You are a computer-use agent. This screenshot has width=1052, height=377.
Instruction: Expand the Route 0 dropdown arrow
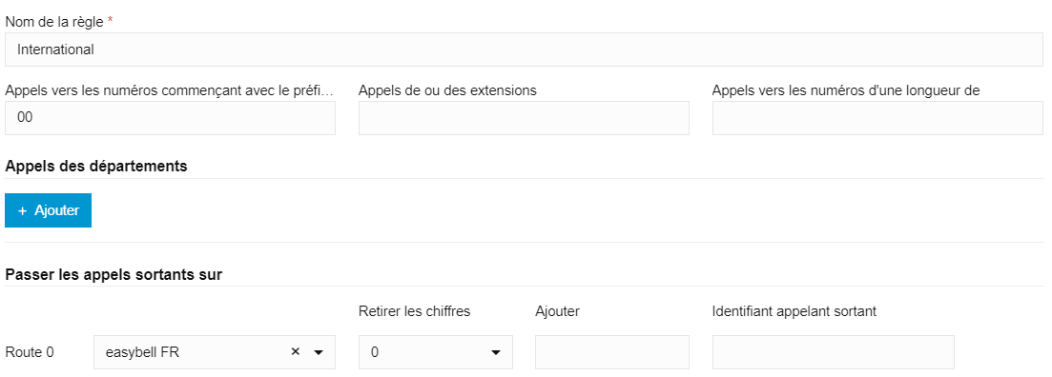tap(319, 352)
